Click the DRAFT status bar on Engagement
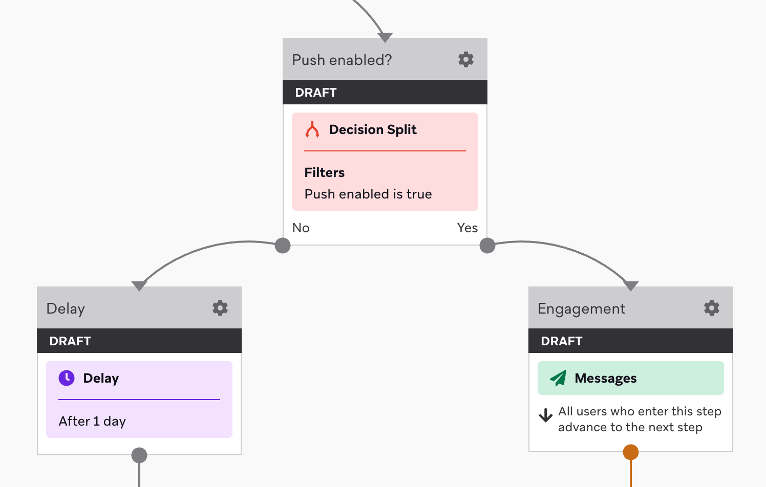This screenshot has width=766, height=487. coord(631,341)
